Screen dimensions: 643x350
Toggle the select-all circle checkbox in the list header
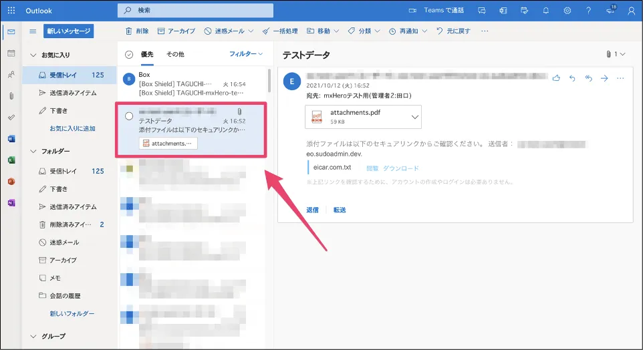coord(129,55)
